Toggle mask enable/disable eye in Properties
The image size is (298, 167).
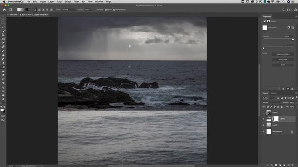coord(288,89)
